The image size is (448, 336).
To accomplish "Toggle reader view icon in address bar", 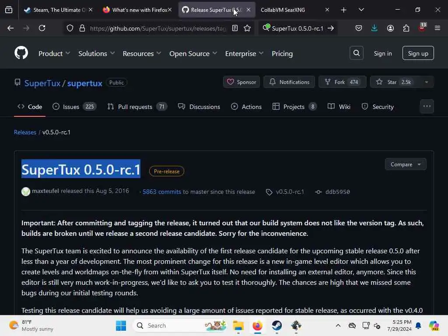I will [235, 28].
